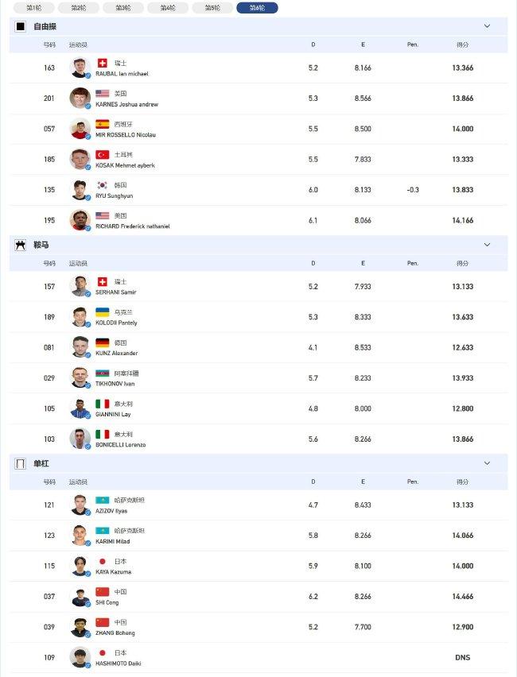Switch to the 第1轮 tab
The height and width of the screenshot is (677, 517).
click(33, 8)
